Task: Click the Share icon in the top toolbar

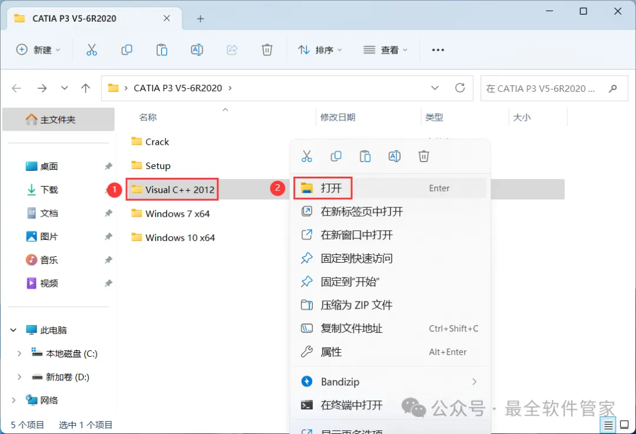Action: (232, 50)
